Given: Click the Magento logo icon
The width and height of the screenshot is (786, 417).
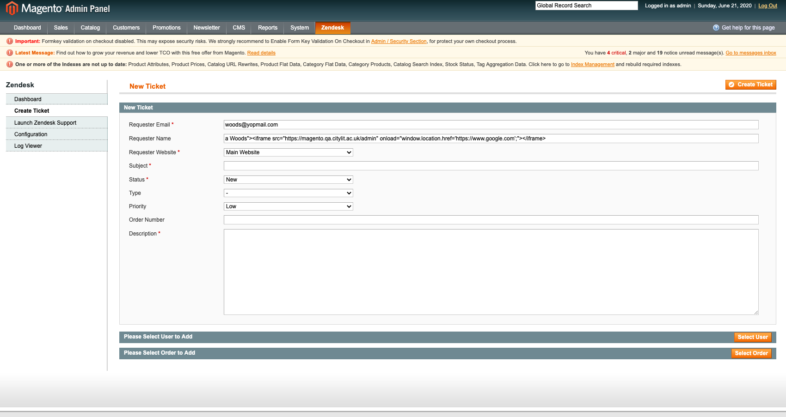Looking at the screenshot, I should [x=12, y=8].
